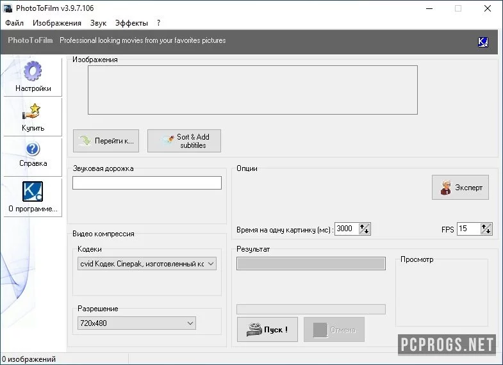The height and width of the screenshot is (365, 503).
Task: Open Настройки settings gear icon
Action: 33,71
